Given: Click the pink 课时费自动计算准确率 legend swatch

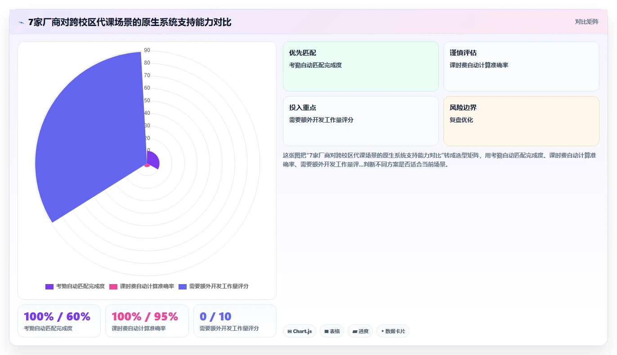Looking at the screenshot, I should point(113,286).
